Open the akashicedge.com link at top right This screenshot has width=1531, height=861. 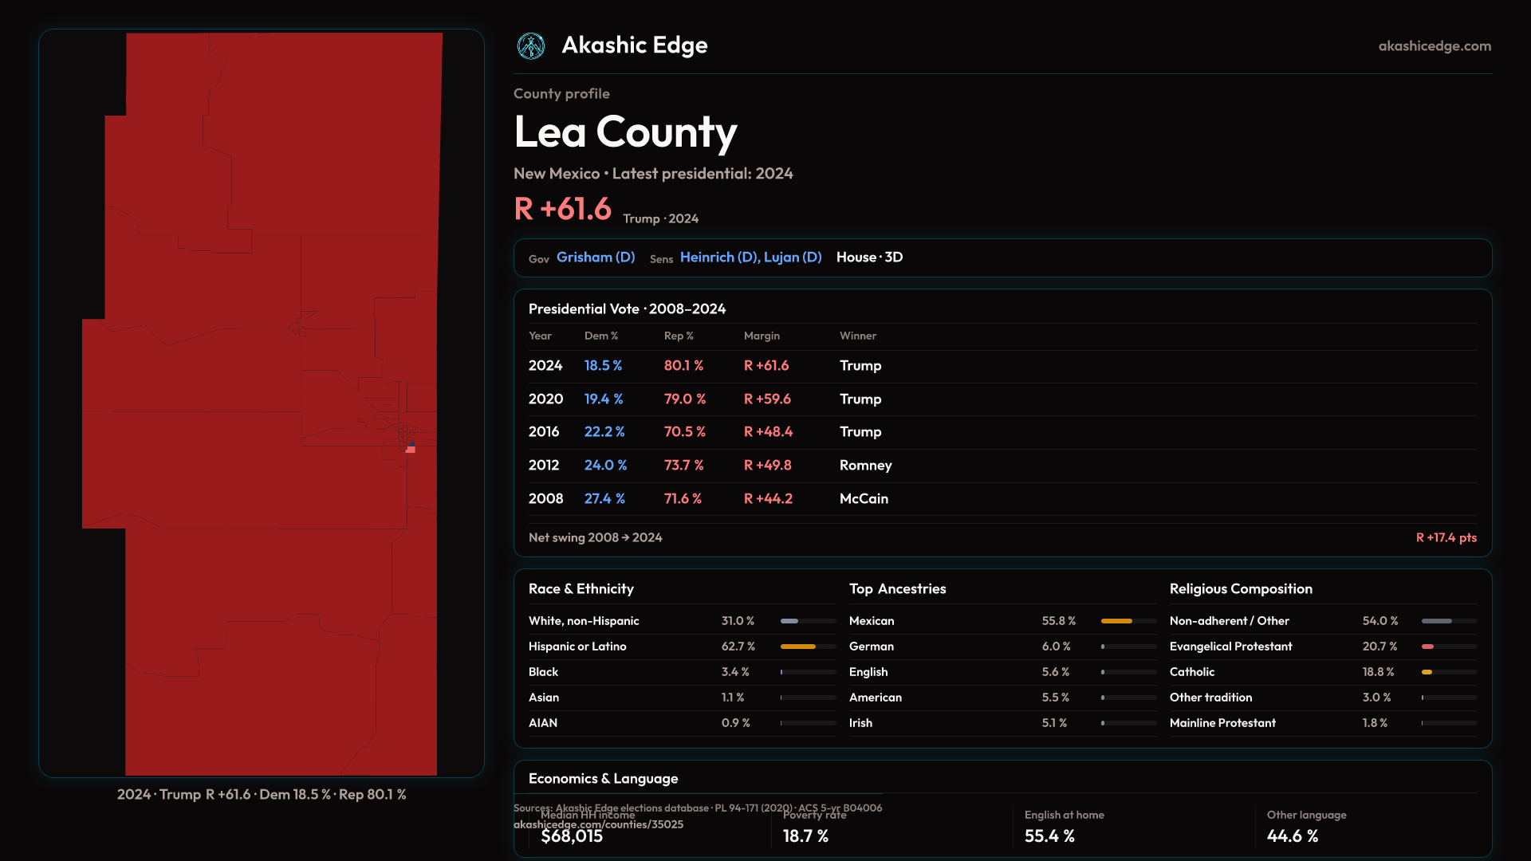click(1434, 46)
